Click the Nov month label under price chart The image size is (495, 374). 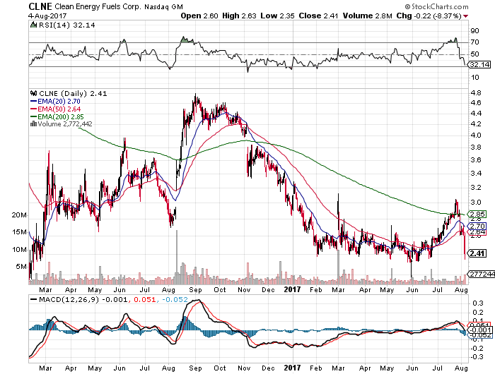tap(244, 289)
